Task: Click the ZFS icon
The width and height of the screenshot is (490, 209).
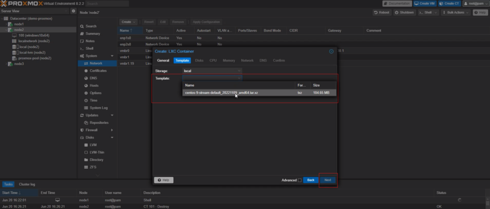Action: point(87,167)
